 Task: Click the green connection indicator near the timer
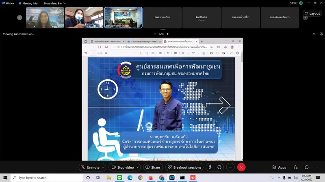click(x=301, y=3)
